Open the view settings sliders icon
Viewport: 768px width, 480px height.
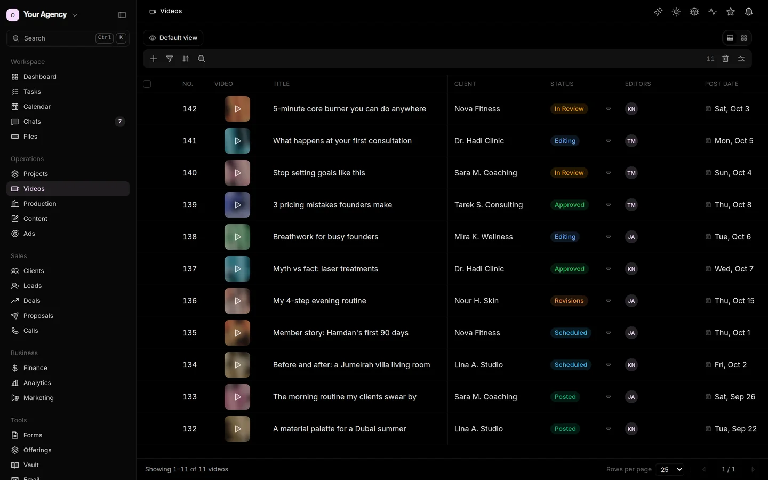click(741, 59)
